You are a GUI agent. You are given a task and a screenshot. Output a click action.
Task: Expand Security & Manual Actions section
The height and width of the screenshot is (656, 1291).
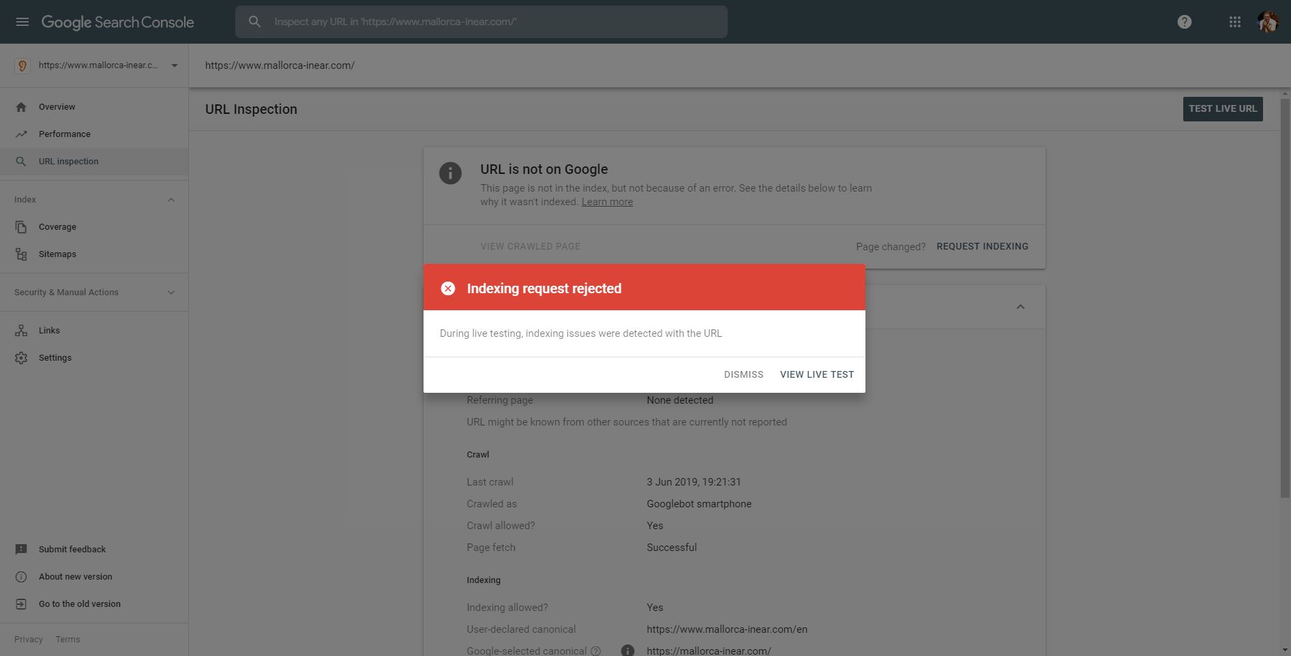171,293
